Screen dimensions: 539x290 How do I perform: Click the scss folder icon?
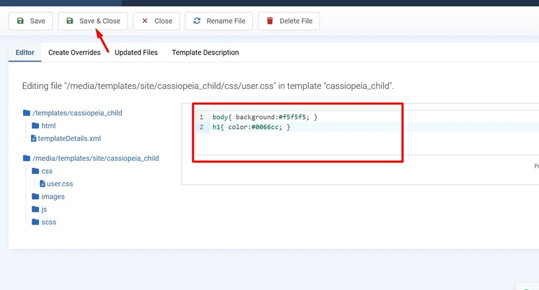point(35,222)
